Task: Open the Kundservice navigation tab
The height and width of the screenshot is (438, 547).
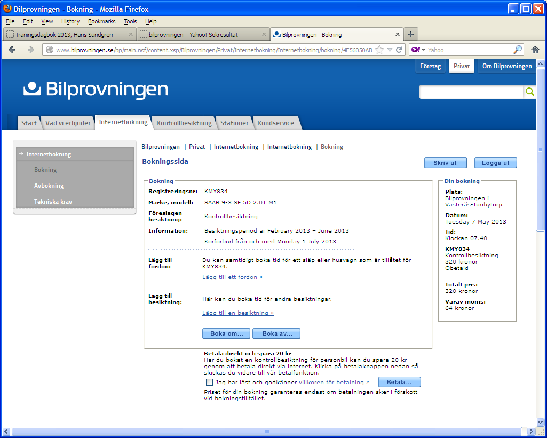Action: point(275,123)
